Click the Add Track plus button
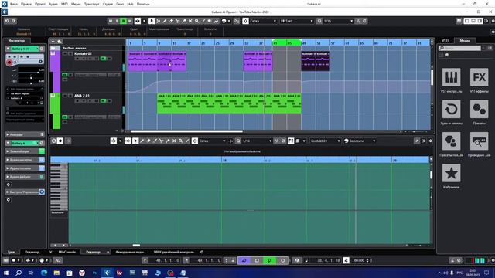The width and height of the screenshot is (495, 278). [53, 42]
